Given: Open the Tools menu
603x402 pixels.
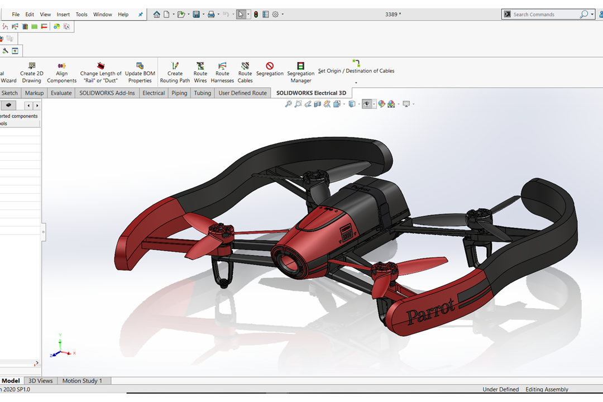Looking at the screenshot, I should [x=82, y=14].
